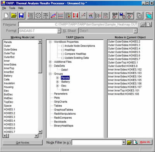Create a new TARP file
This screenshot has width=155, height=152.
tap(6, 16)
